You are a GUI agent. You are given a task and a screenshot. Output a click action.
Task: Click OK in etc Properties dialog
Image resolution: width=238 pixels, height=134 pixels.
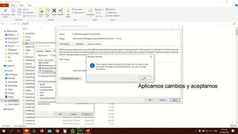[x=60, y=114]
